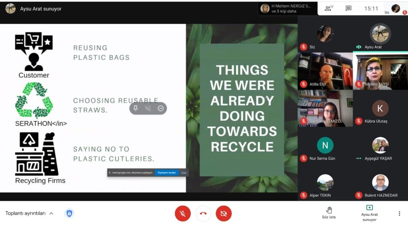Expand H Meltem NERGIZ speakers list
This screenshot has width=408, height=226.
pyautogui.click(x=288, y=9)
